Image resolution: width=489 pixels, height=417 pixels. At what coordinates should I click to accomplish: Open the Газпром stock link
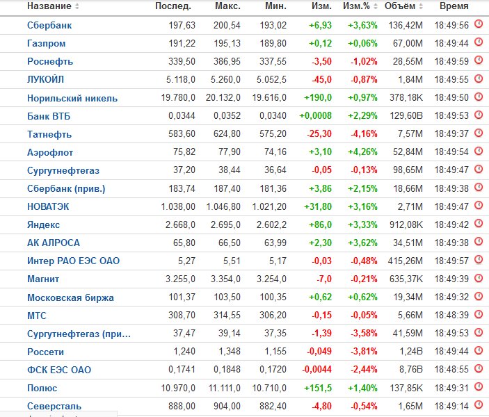point(46,43)
